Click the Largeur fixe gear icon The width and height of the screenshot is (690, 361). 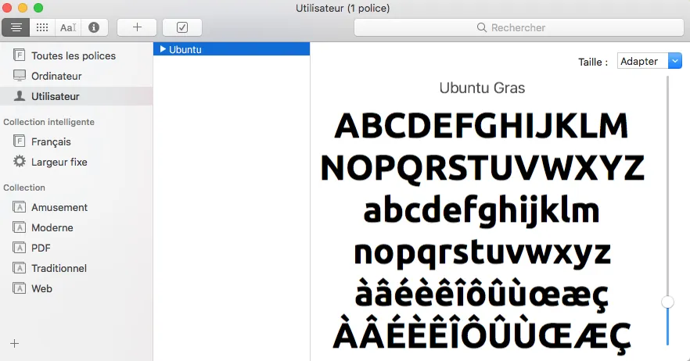tap(19, 161)
